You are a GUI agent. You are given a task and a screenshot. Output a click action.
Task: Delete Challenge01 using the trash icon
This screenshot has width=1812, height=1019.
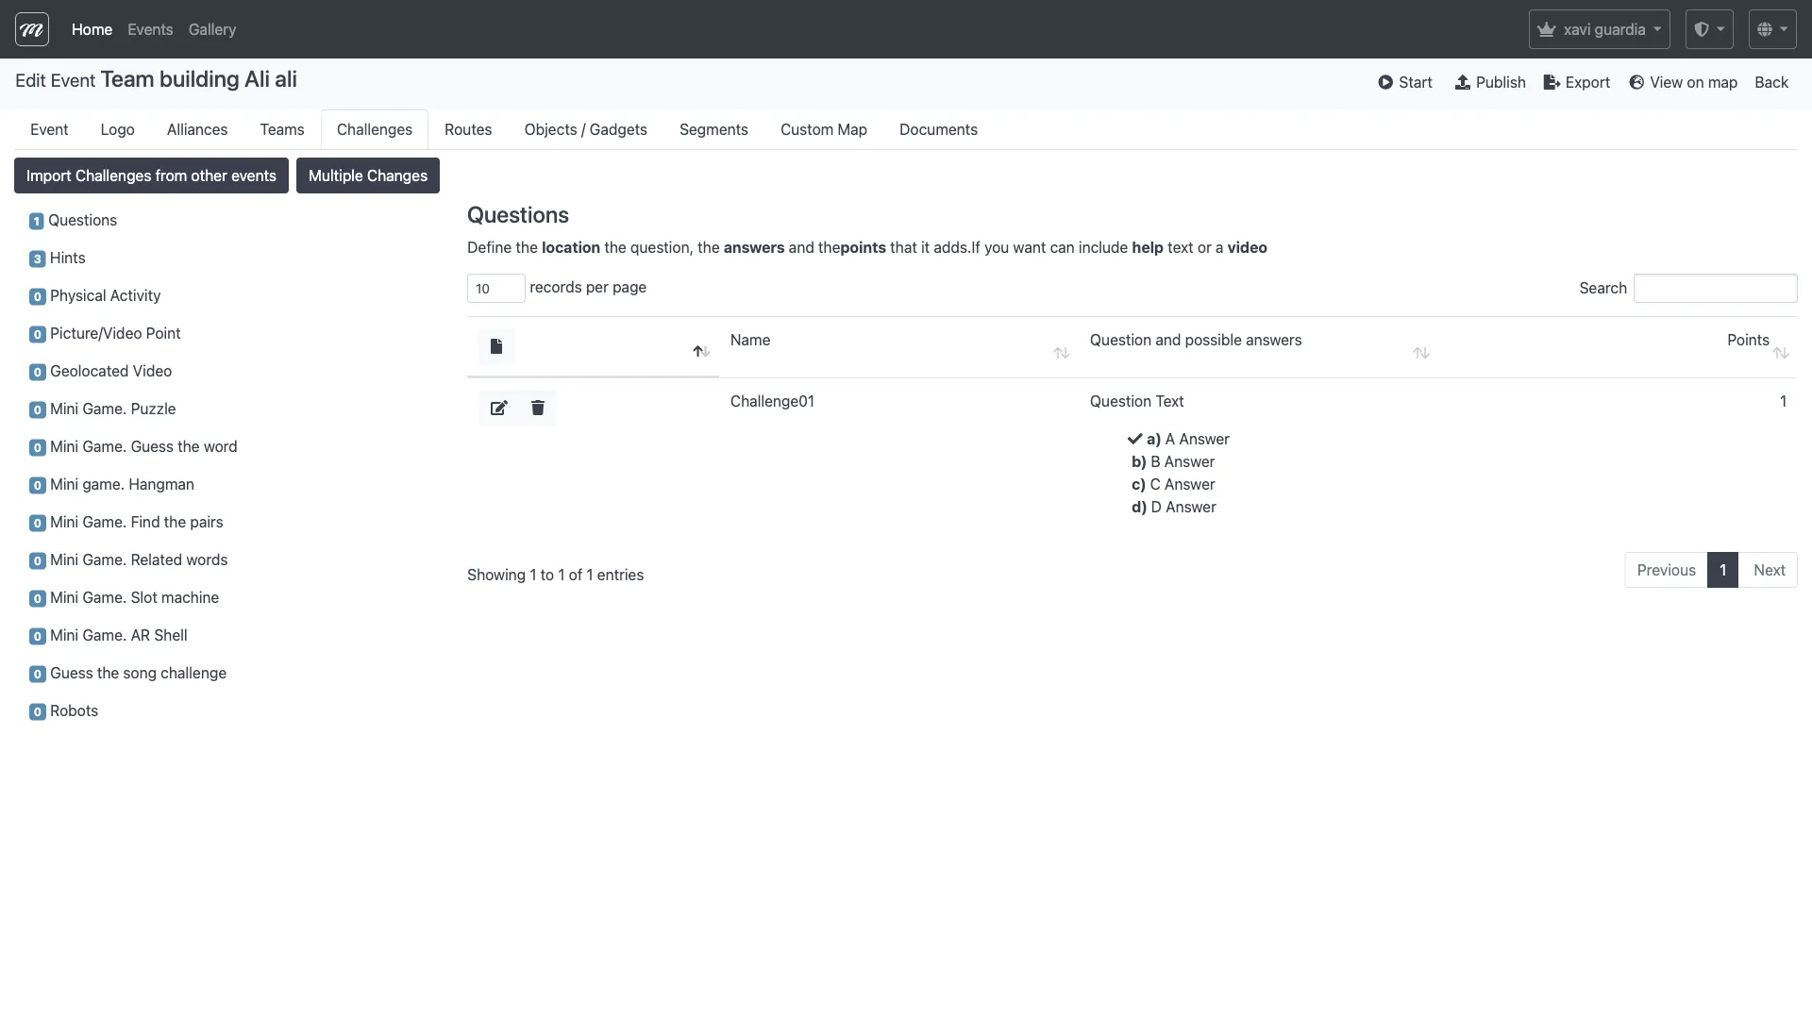tap(538, 408)
